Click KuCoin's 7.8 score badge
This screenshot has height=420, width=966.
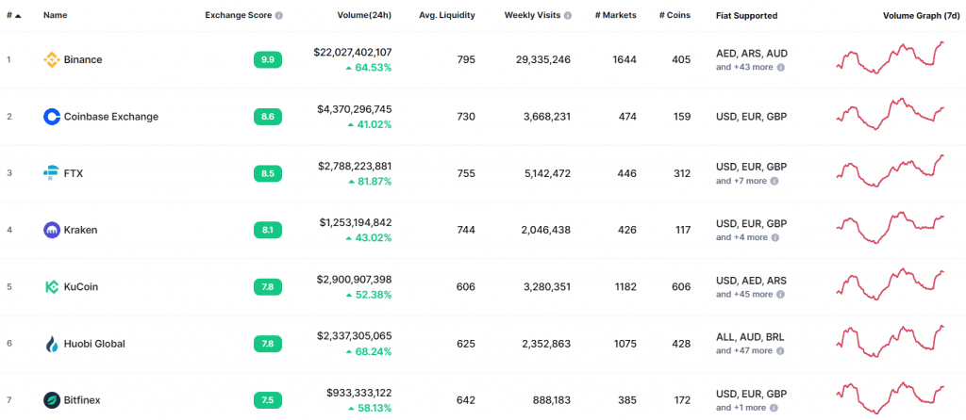pyautogui.click(x=268, y=286)
